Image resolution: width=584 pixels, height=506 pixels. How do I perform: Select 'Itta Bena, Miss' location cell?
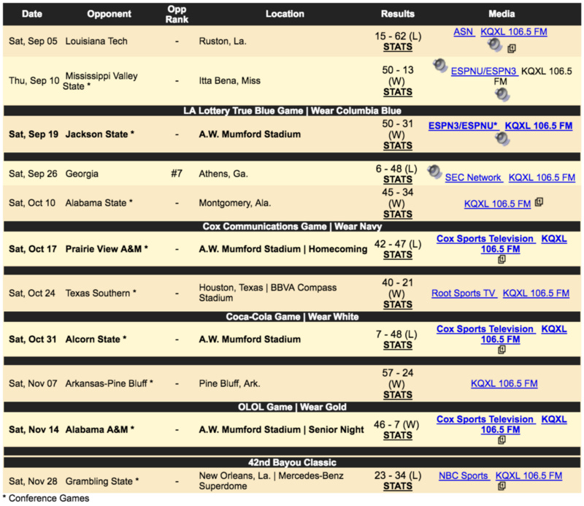coord(229,80)
